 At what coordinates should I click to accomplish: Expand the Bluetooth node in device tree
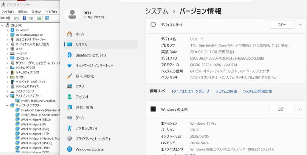pyautogui.click(x=7, y=30)
